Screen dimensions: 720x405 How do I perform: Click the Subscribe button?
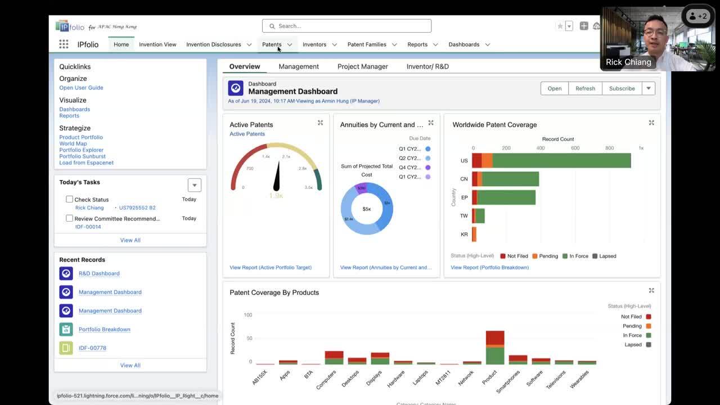point(622,88)
